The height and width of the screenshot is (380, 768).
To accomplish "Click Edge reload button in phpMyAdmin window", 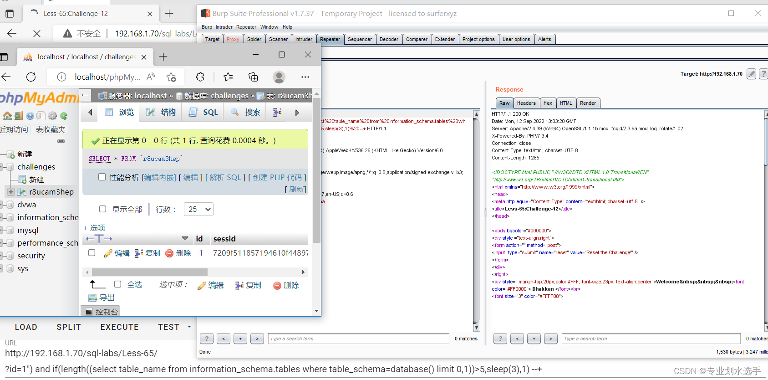I will click(31, 77).
